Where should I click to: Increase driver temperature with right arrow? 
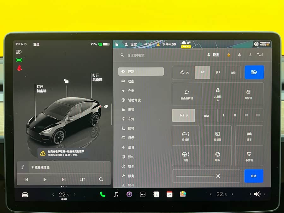pos(74,194)
